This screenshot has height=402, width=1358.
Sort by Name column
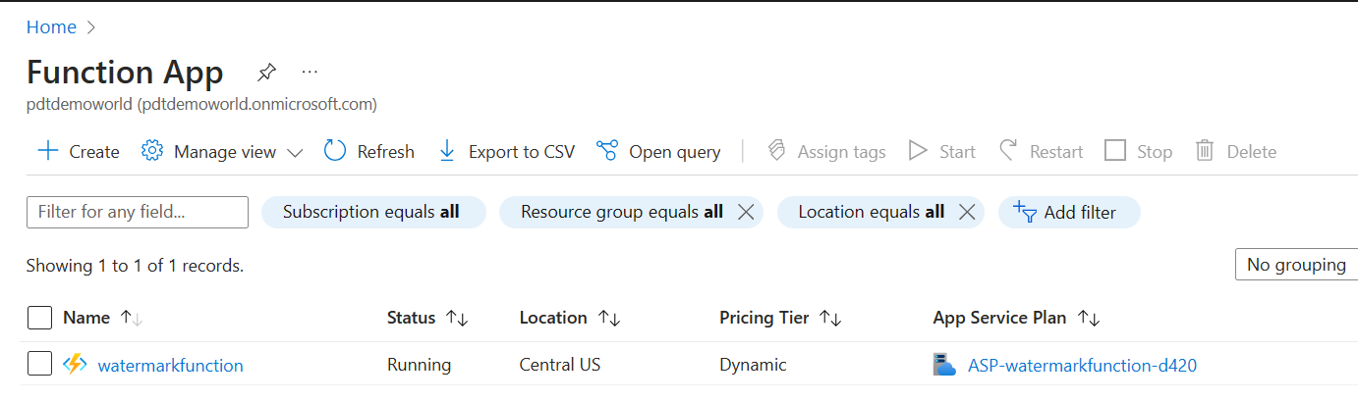[102, 318]
